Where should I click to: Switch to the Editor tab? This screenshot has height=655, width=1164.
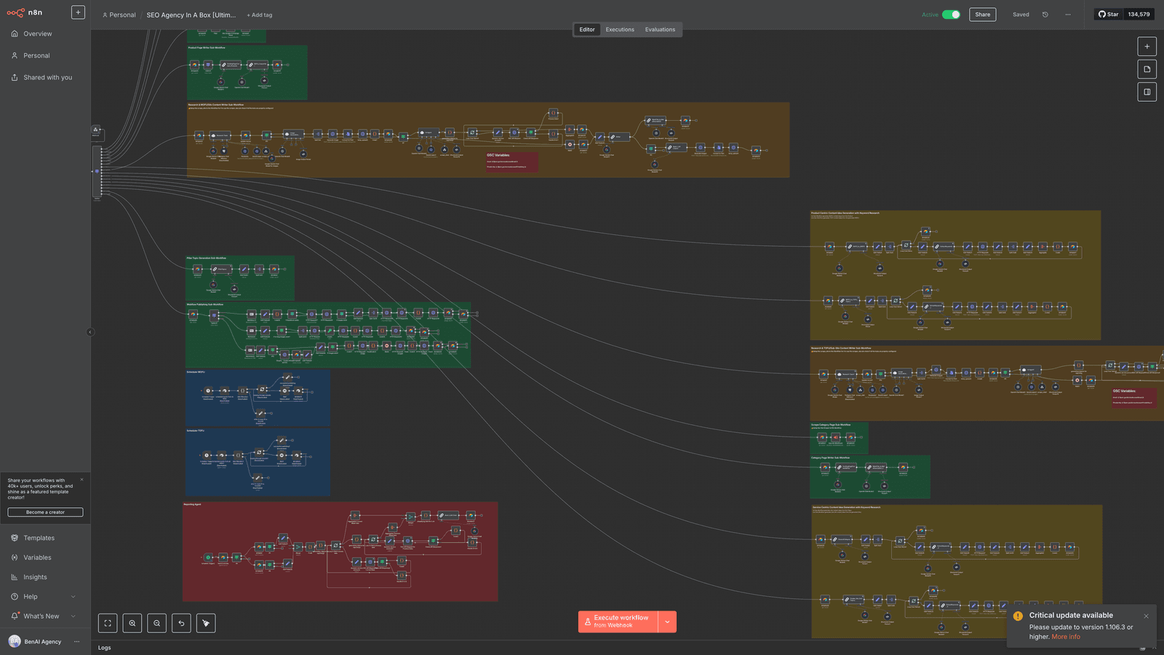point(587,30)
